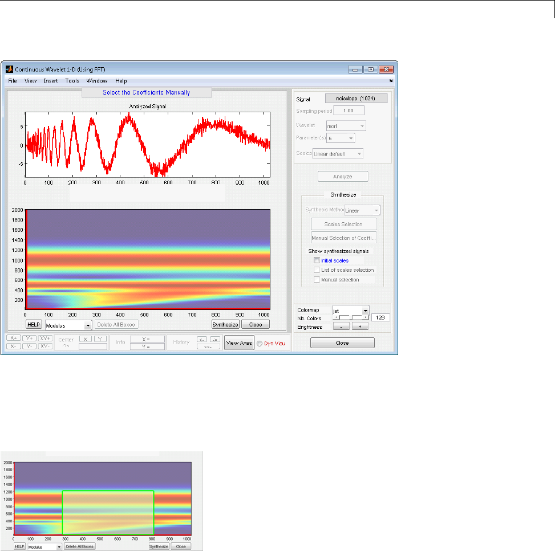Click the History double-back button
Image resolution: width=555 pixels, height=551 pixels.
pyautogui.click(x=208, y=346)
